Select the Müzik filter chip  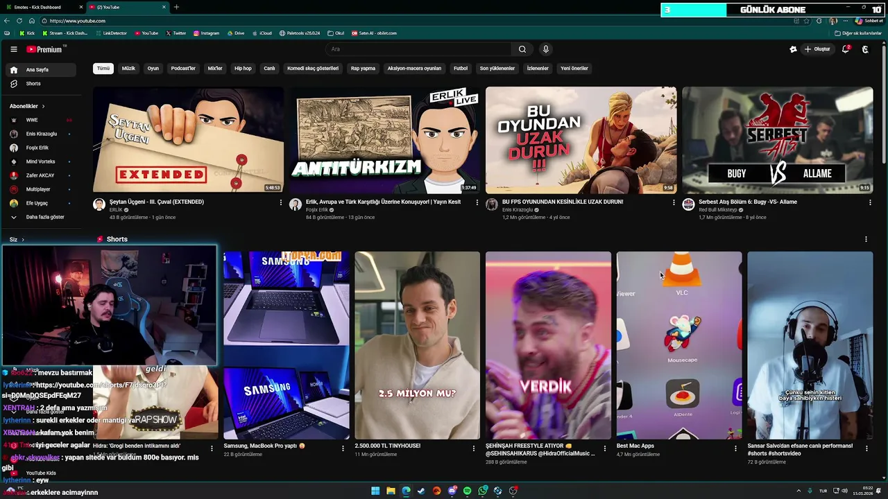click(128, 69)
